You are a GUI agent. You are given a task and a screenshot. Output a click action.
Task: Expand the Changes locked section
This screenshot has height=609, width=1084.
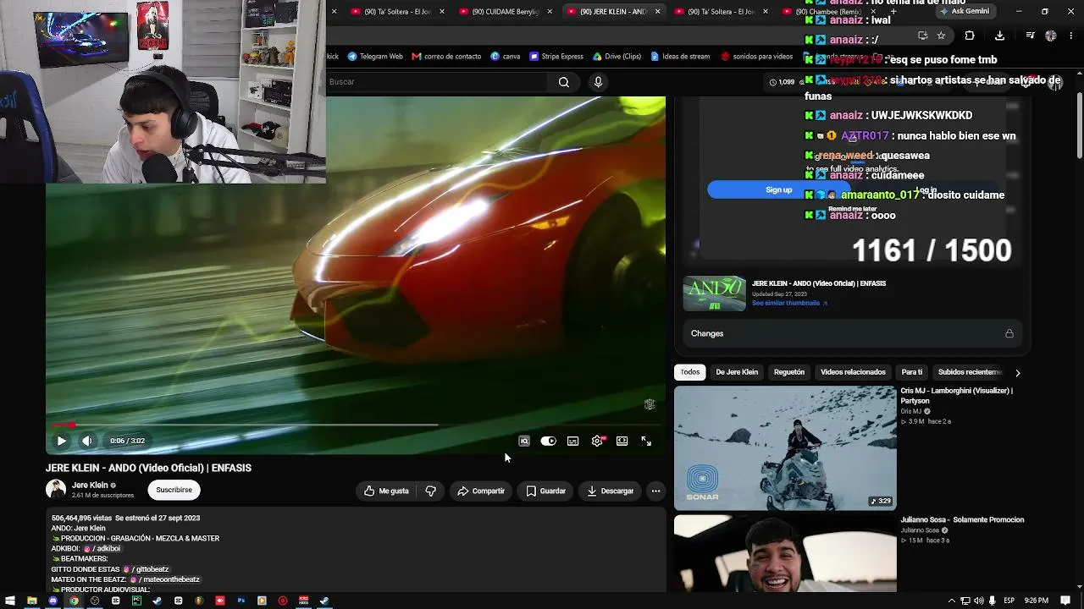point(852,333)
